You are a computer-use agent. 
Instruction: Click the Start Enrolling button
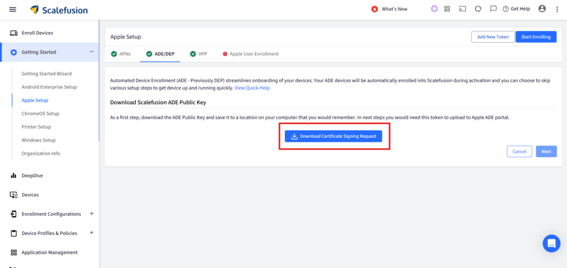pos(536,37)
